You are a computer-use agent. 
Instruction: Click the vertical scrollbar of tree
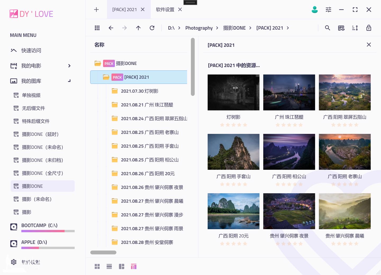pos(193,67)
